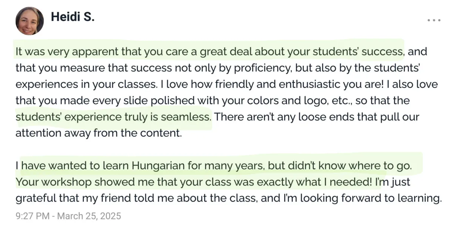Click Heidi S.'s profile photo
The height and width of the screenshot is (226, 453).
click(x=29, y=20)
